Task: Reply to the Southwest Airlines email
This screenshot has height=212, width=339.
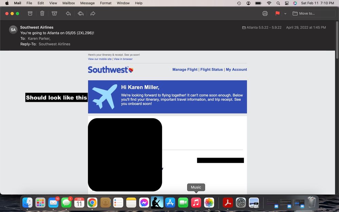Action: point(68,14)
